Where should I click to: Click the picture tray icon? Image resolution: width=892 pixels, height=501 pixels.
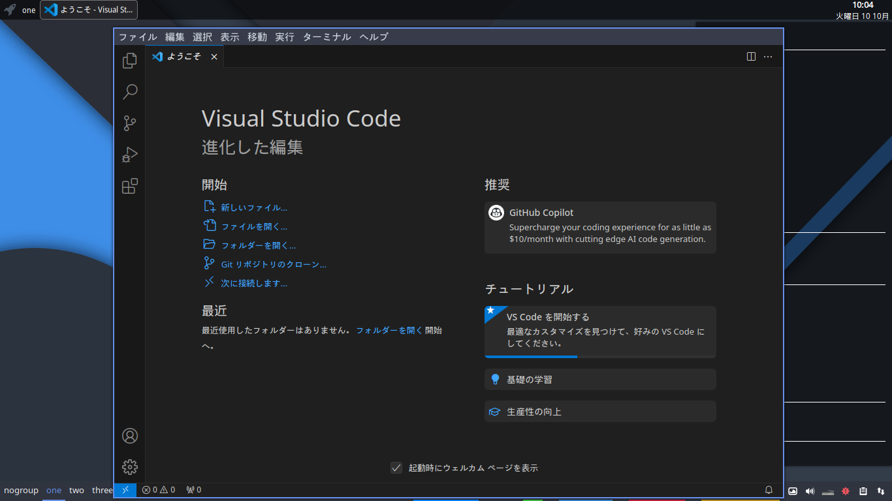[793, 491]
